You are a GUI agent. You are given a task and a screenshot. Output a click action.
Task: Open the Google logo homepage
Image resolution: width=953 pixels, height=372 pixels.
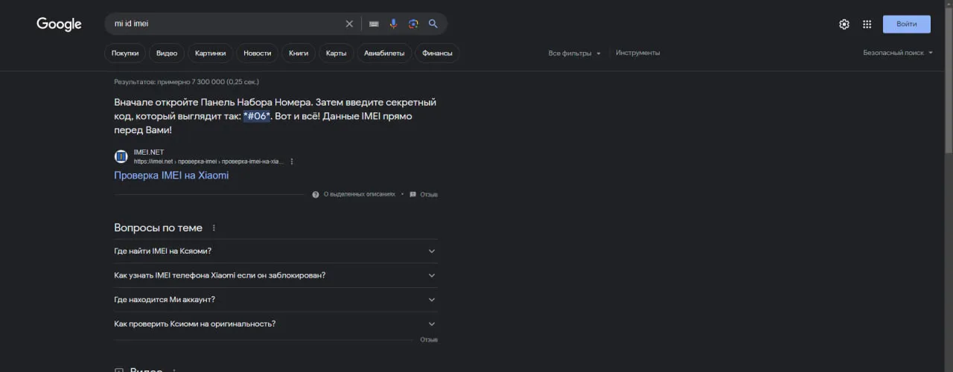coord(59,24)
